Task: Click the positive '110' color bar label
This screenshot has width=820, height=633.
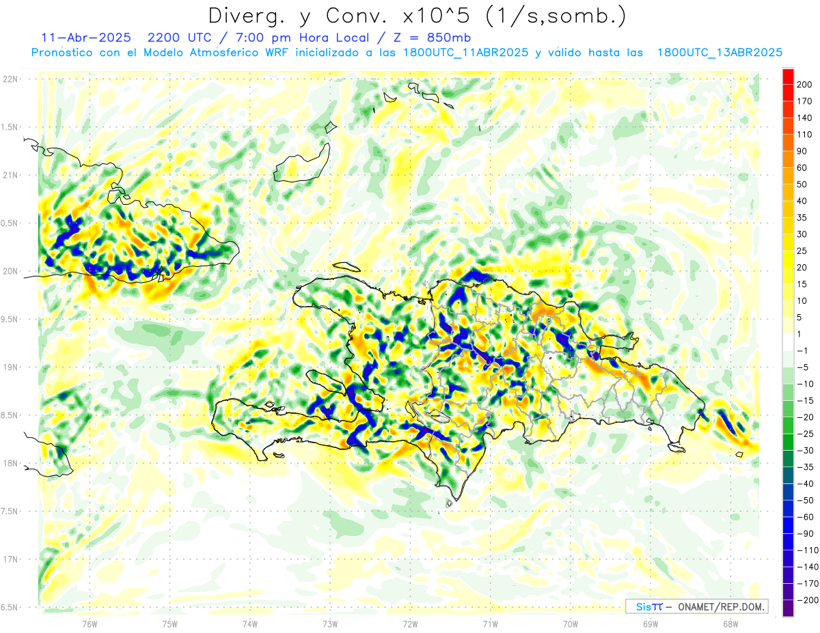Action: point(806,135)
